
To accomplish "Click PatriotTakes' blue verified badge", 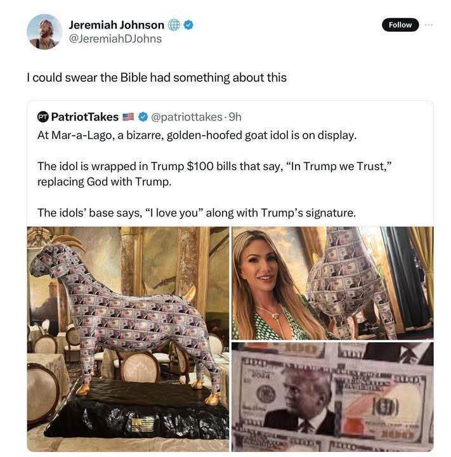I will [143, 117].
